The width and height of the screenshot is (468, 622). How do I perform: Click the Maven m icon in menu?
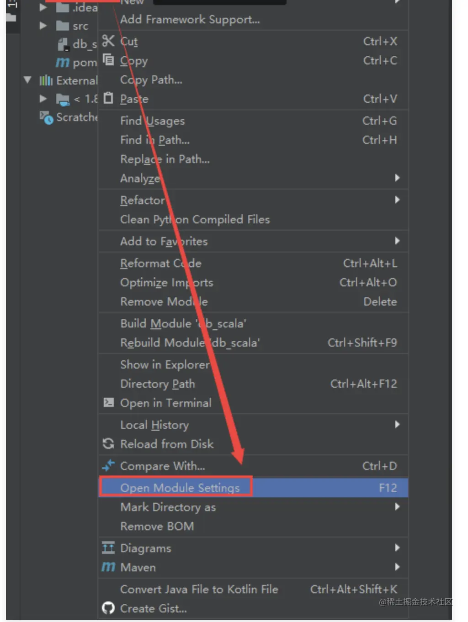point(108,567)
